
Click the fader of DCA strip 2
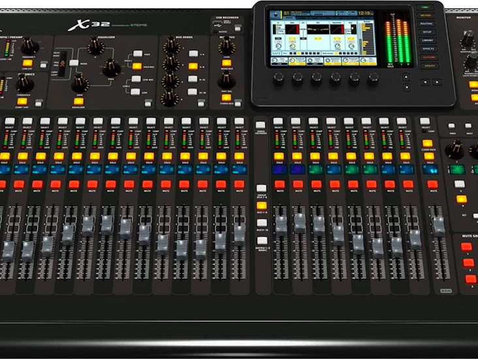[300, 223]
